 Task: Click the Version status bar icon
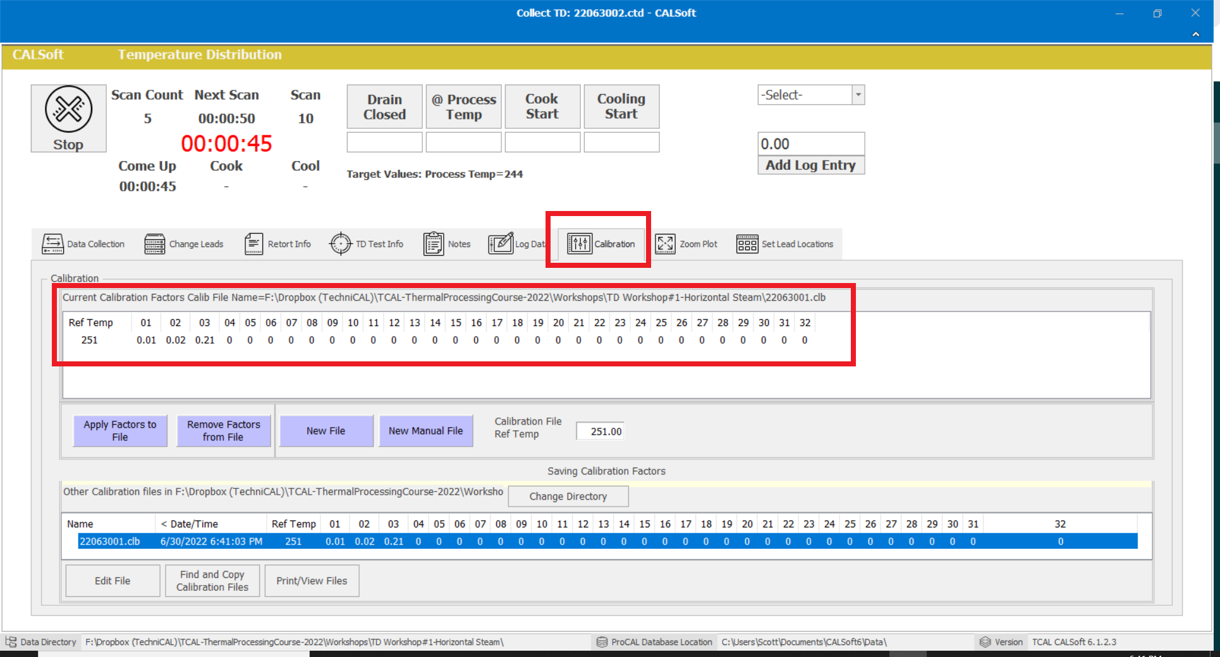coord(985,642)
